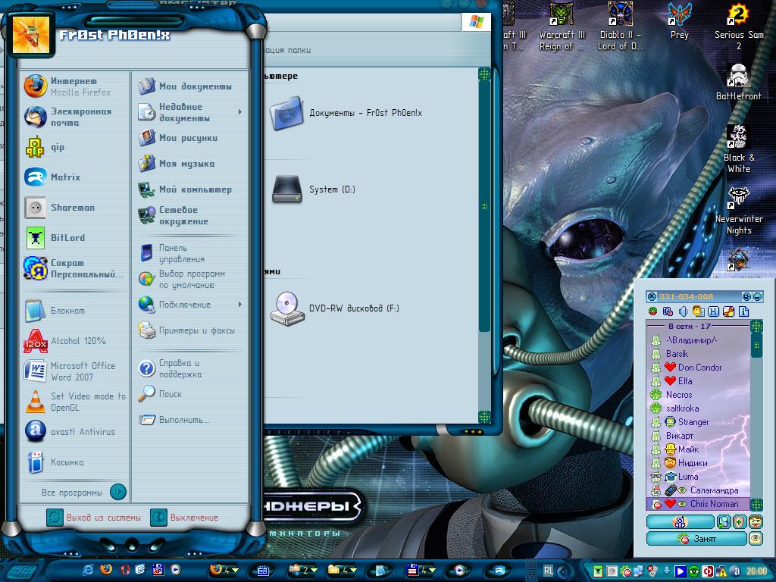Select Battlefront desktop icon

pos(738,82)
